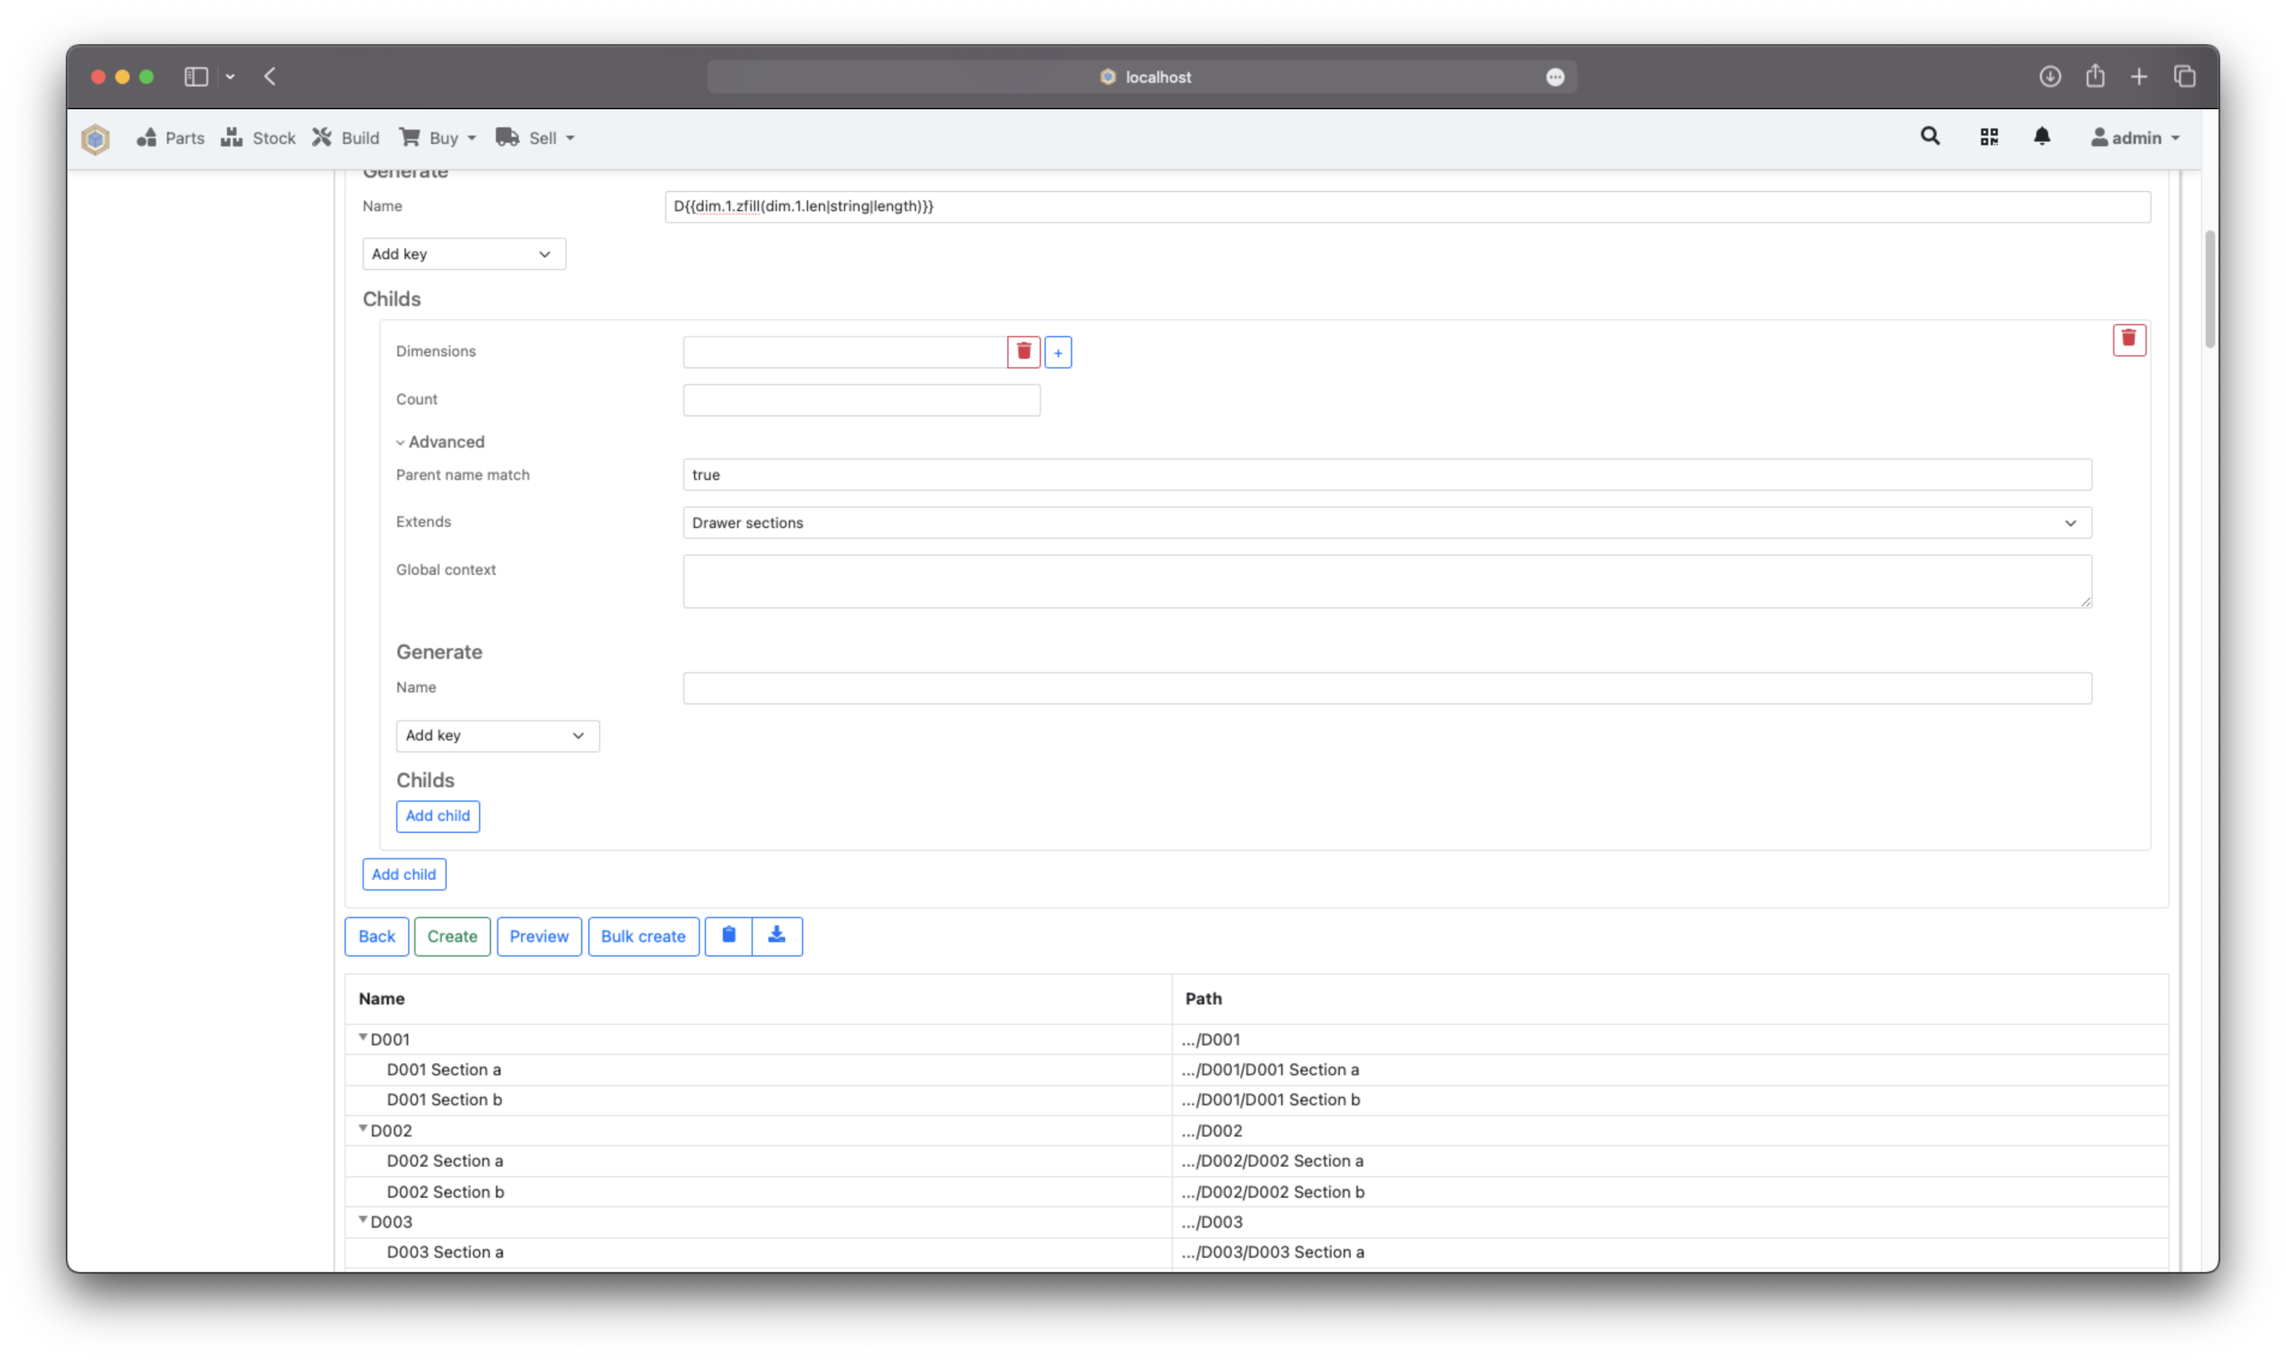Copy template using the clipboard icon

[728, 936]
